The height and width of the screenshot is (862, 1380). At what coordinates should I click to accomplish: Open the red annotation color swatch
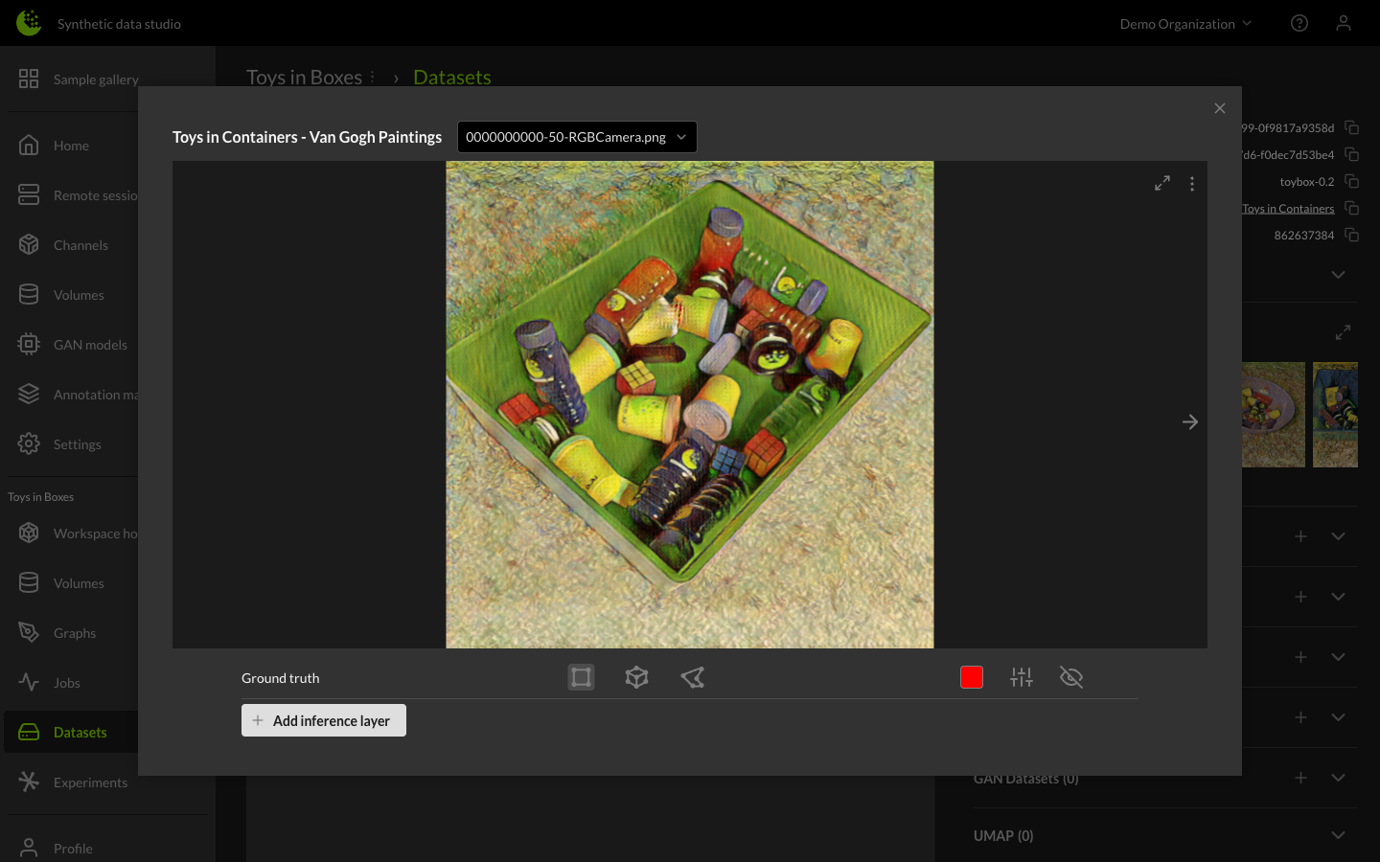[x=972, y=677]
